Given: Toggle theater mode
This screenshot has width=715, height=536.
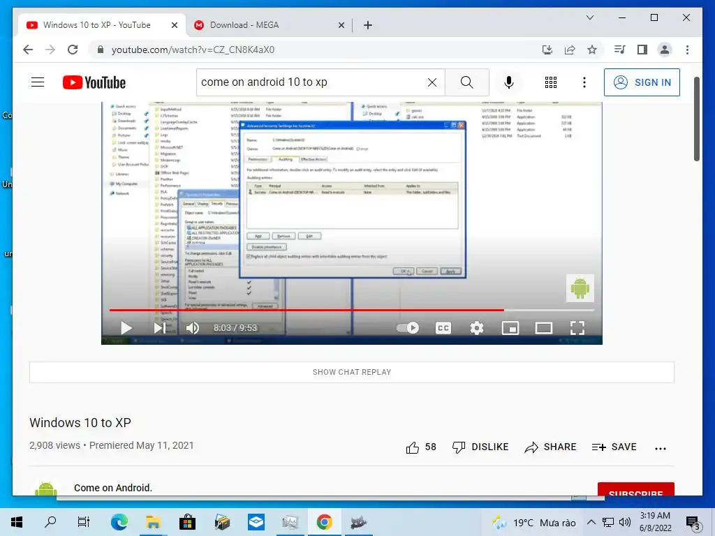Looking at the screenshot, I should 543,328.
